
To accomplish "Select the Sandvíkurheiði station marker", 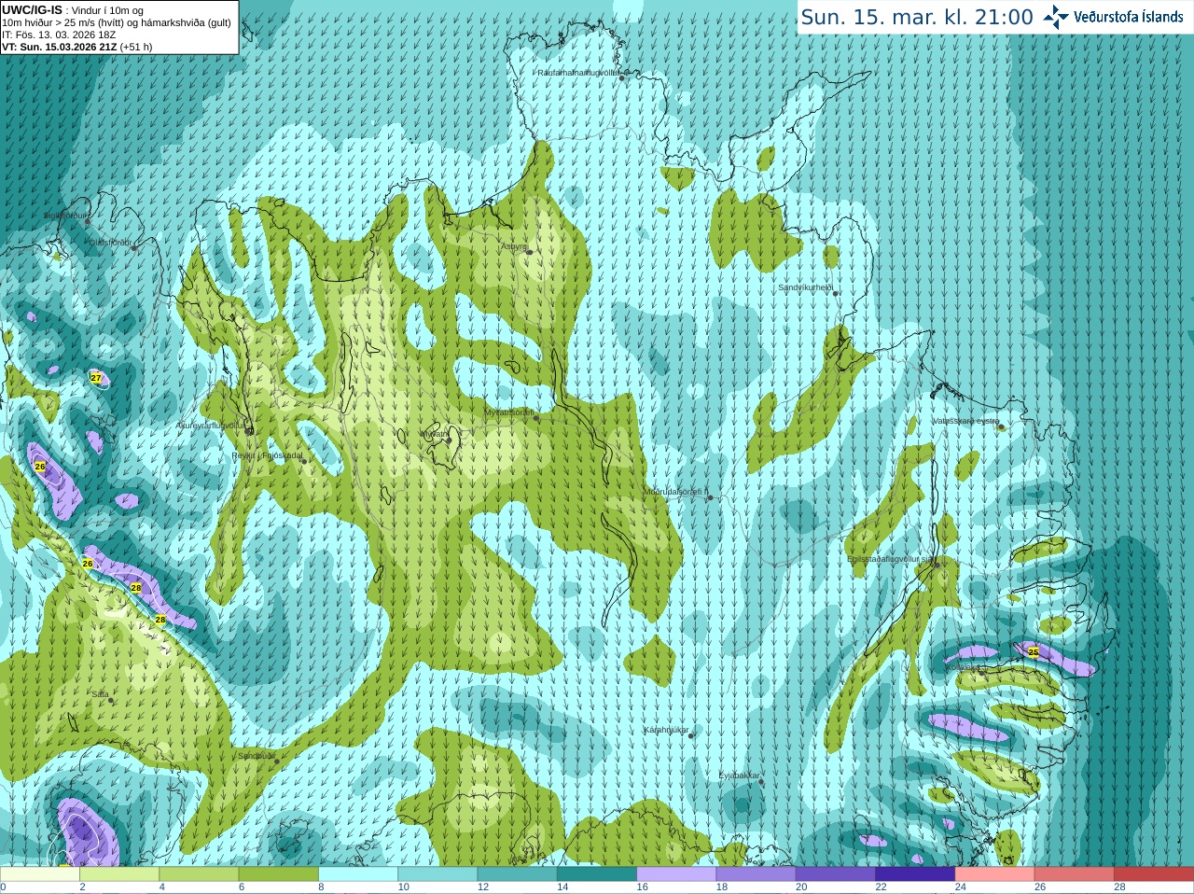I will click(836, 293).
